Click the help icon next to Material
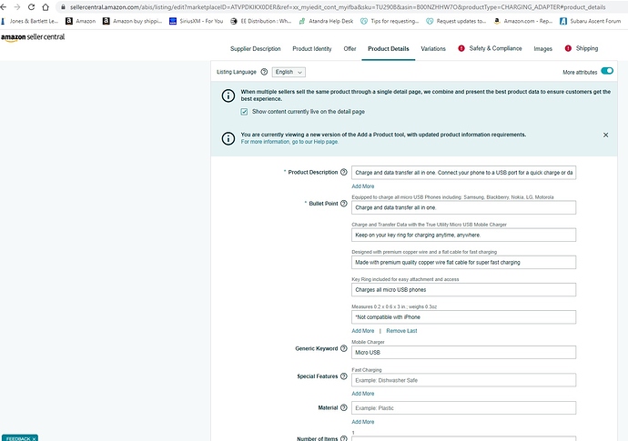The width and height of the screenshot is (628, 441). pos(344,407)
